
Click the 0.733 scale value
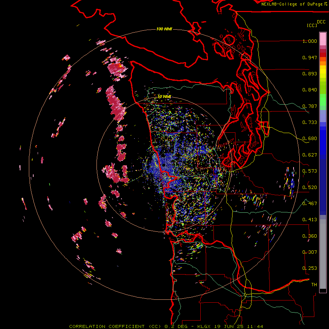(310, 122)
